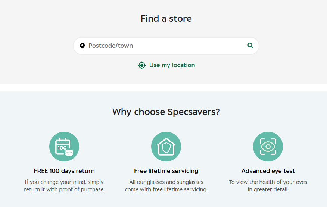Click the 100 days calendar icon
The image size is (327, 207).
[64, 147]
